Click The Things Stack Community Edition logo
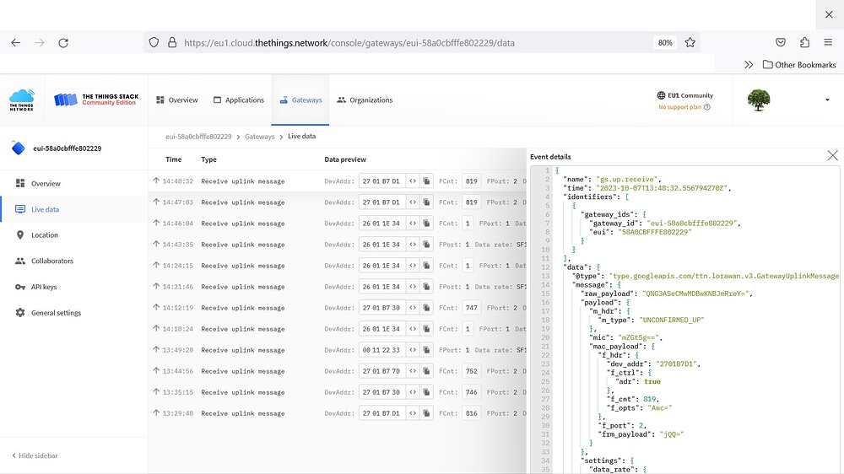Viewport: 844px width, 474px height. coord(96,100)
